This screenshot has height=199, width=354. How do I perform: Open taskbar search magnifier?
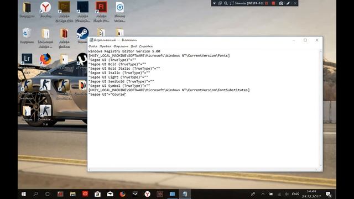(x=35, y=194)
